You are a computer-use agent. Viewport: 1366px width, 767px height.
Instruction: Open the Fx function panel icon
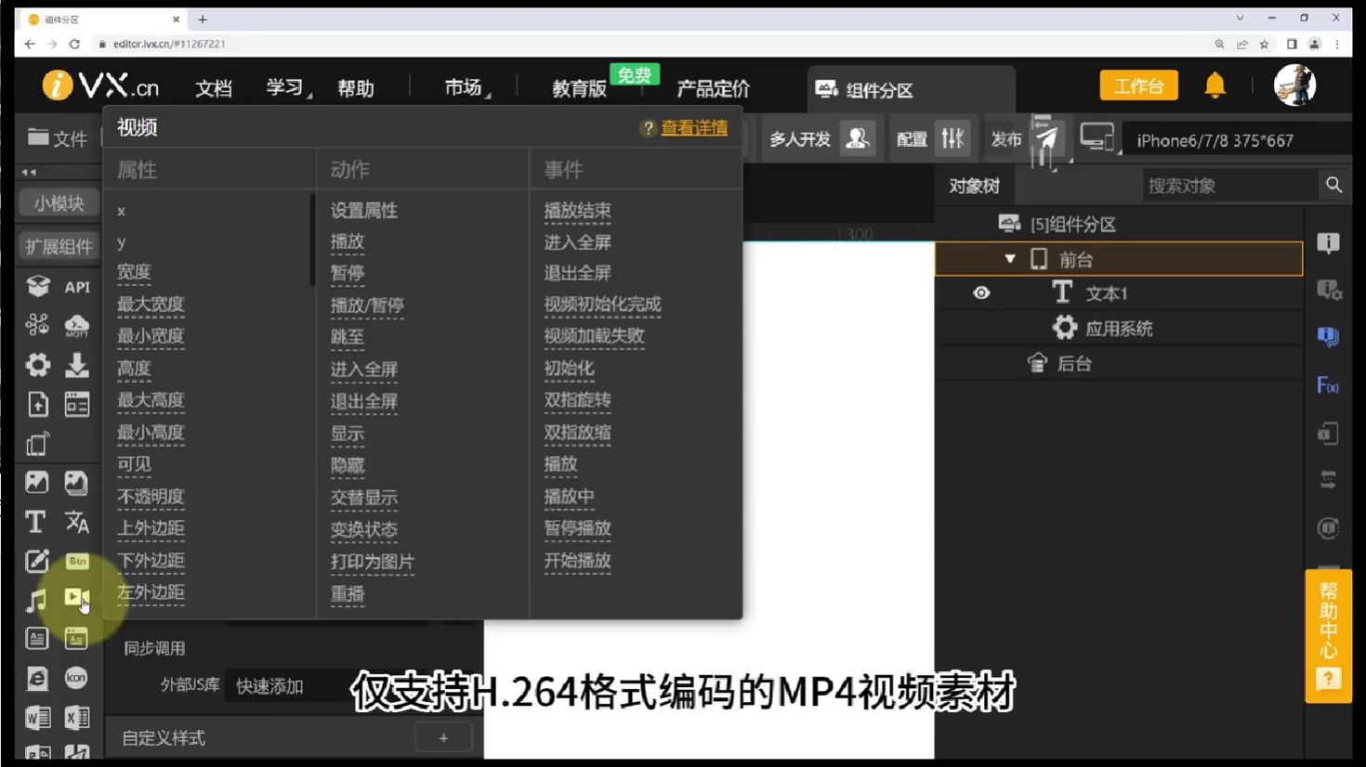coord(1328,385)
